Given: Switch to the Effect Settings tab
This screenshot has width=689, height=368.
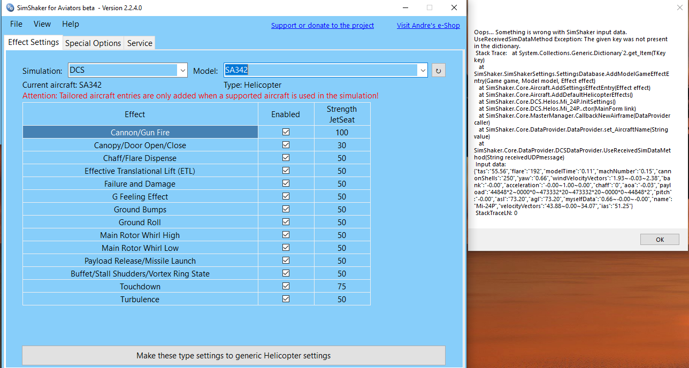Looking at the screenshot, I should tap(34, 42).
